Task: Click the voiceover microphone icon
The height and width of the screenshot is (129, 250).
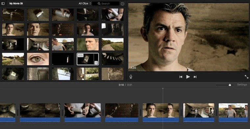Action: tap(131, 77)
